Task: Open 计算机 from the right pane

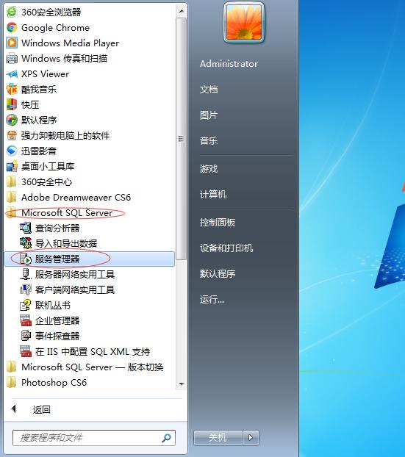Action: coord(213,195)
